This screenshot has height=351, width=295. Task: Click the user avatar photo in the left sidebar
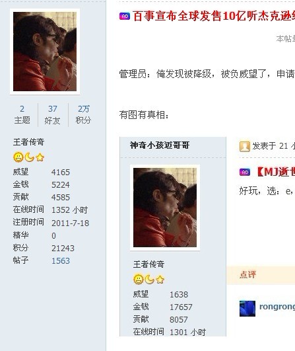[x=45, y=52]
